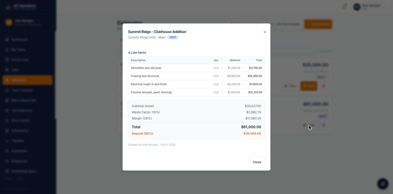Click the Subtotal (base) amount $39,927.00
The image size is (393, 194).
253,106
